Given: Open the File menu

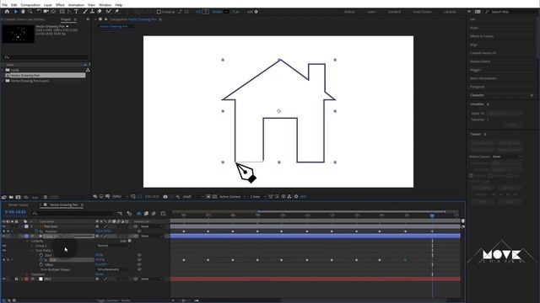Looking at the screenshot, I should pos(4,5).
